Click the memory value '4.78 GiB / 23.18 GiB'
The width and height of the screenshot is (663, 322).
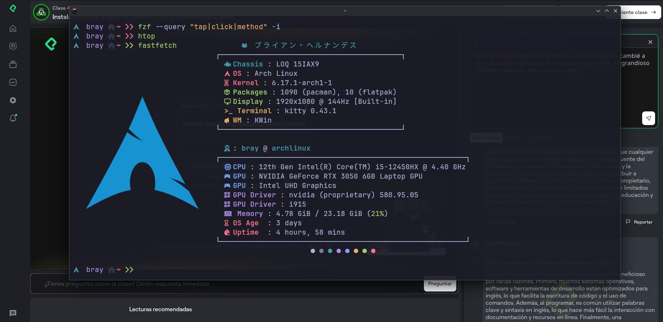click(319, 214)
